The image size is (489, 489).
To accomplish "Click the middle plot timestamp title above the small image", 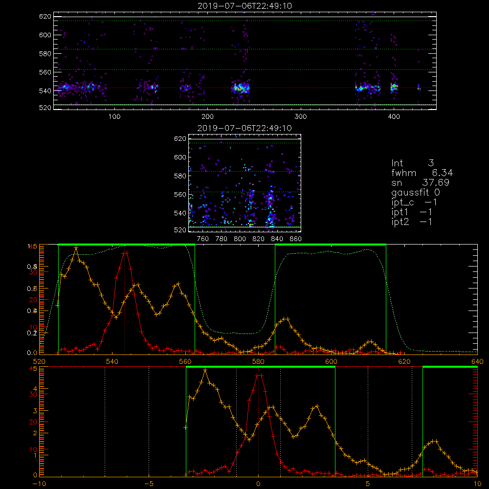I will tap(244, 128).
